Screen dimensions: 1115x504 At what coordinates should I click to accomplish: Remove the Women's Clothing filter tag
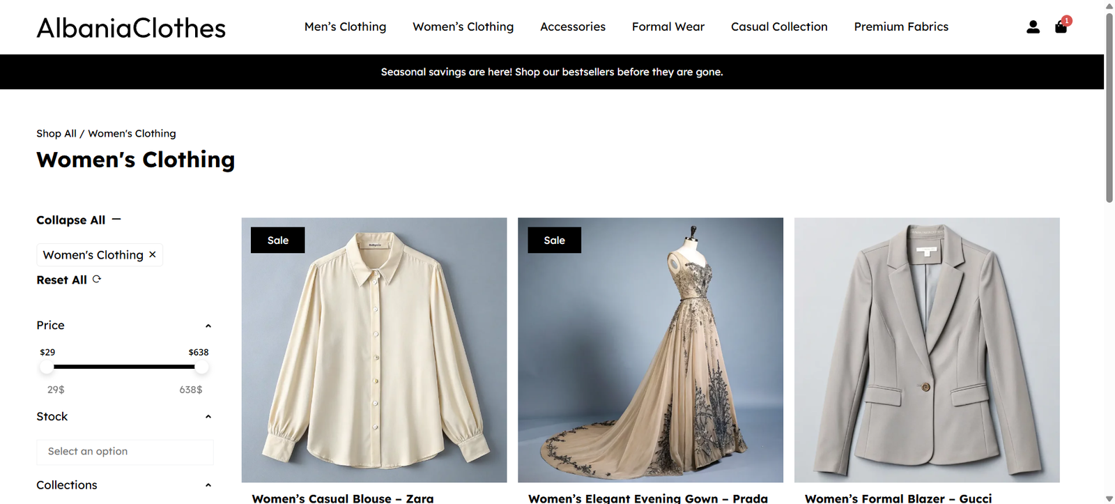(153, 254)
